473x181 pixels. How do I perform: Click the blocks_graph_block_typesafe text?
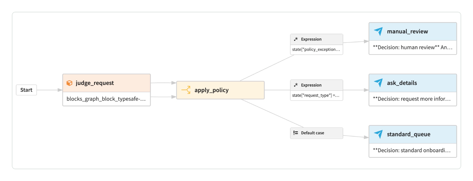pyautogui.click(x=106, y=99)
